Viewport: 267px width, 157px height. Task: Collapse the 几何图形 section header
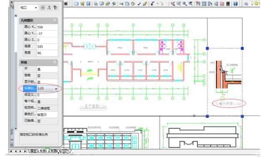pos(39,20)
